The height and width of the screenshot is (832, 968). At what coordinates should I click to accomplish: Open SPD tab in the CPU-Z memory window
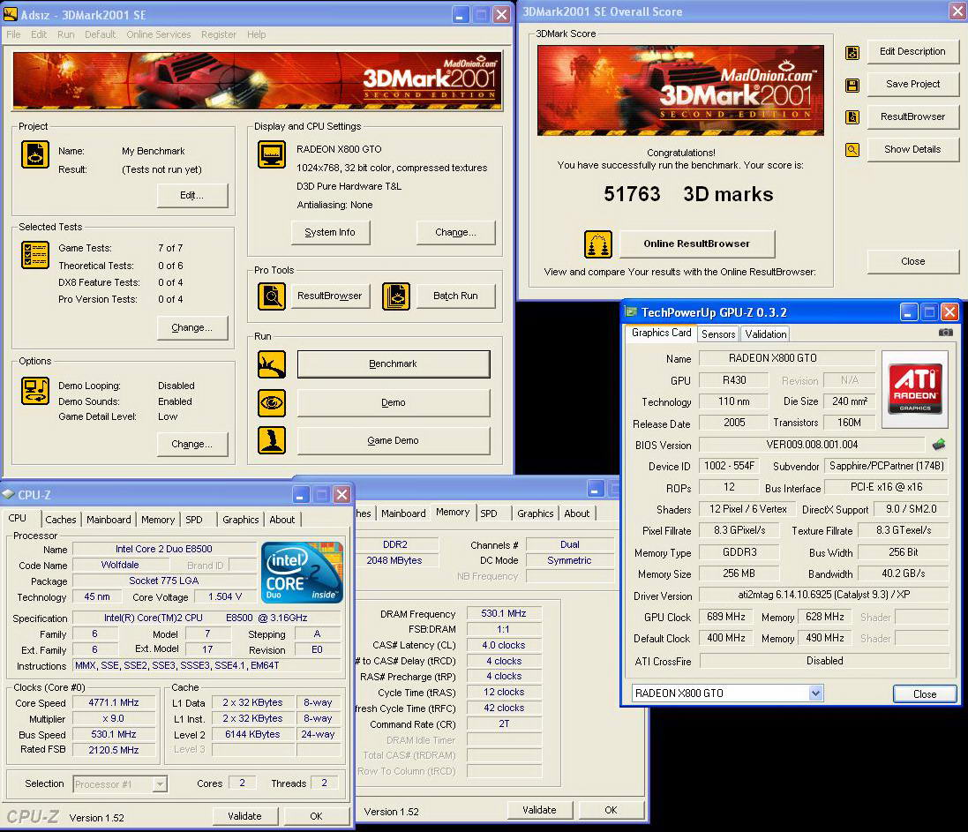pyautogui.click(x=489, y=513)
